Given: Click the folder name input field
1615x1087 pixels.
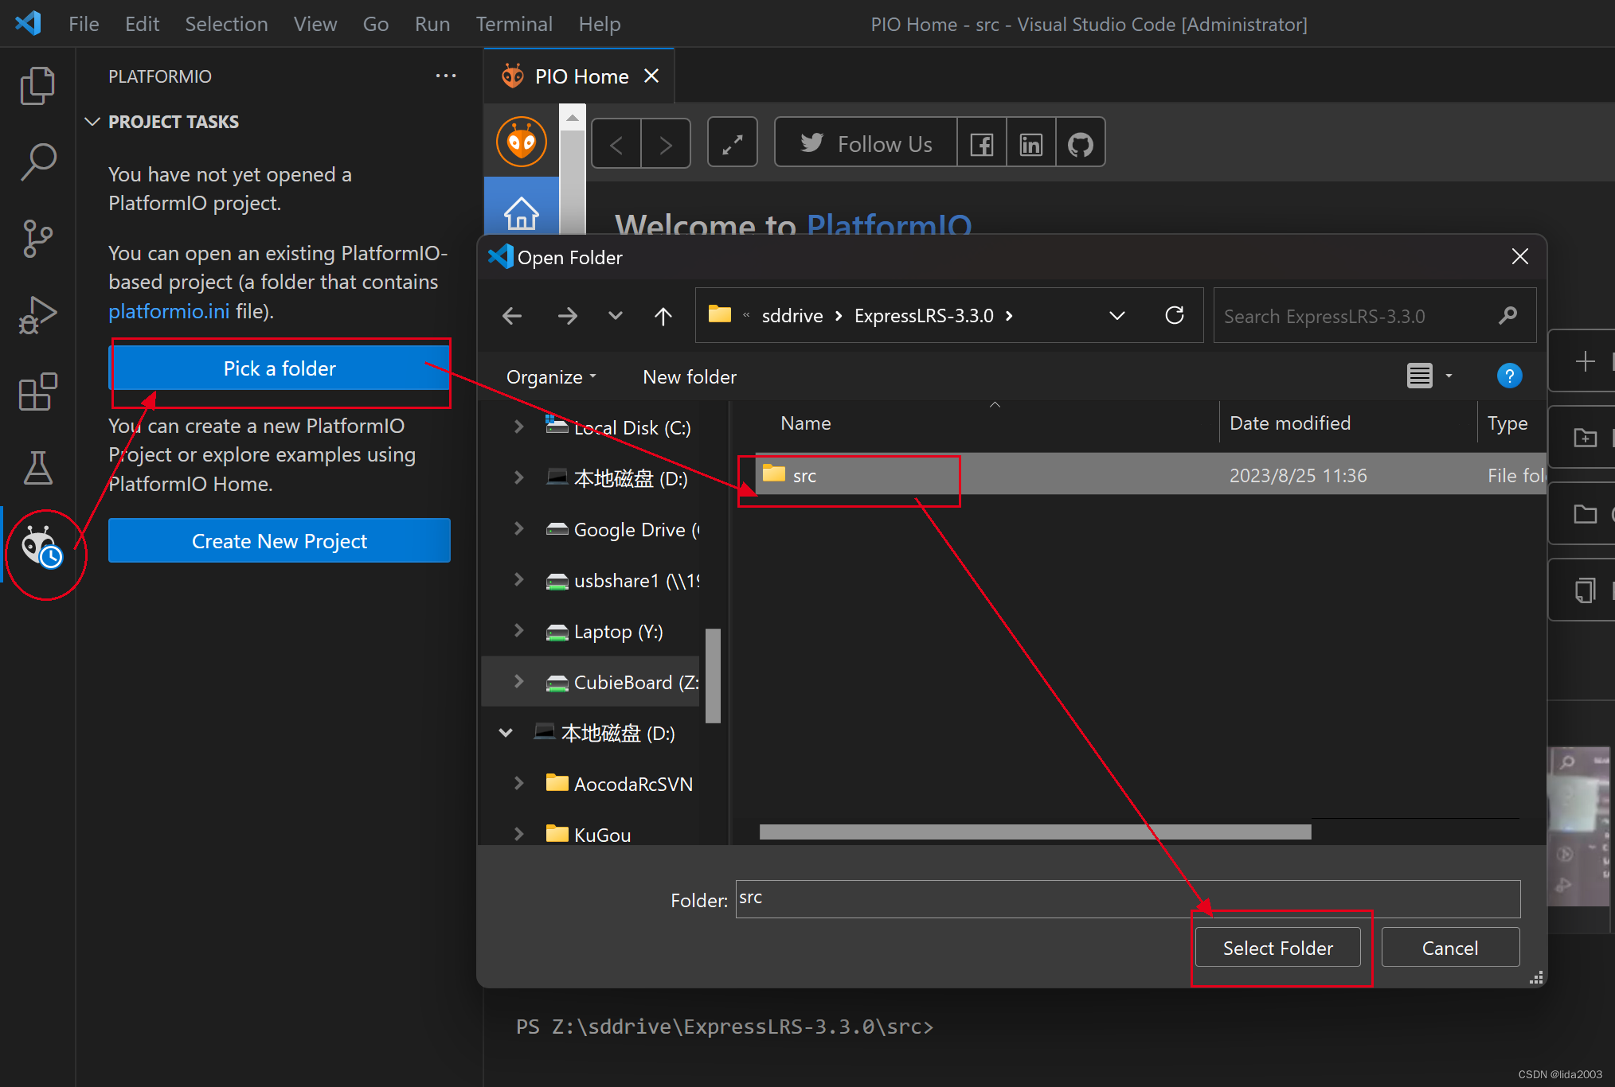Looking at the screenshot, I should [x=1129, y=898].
